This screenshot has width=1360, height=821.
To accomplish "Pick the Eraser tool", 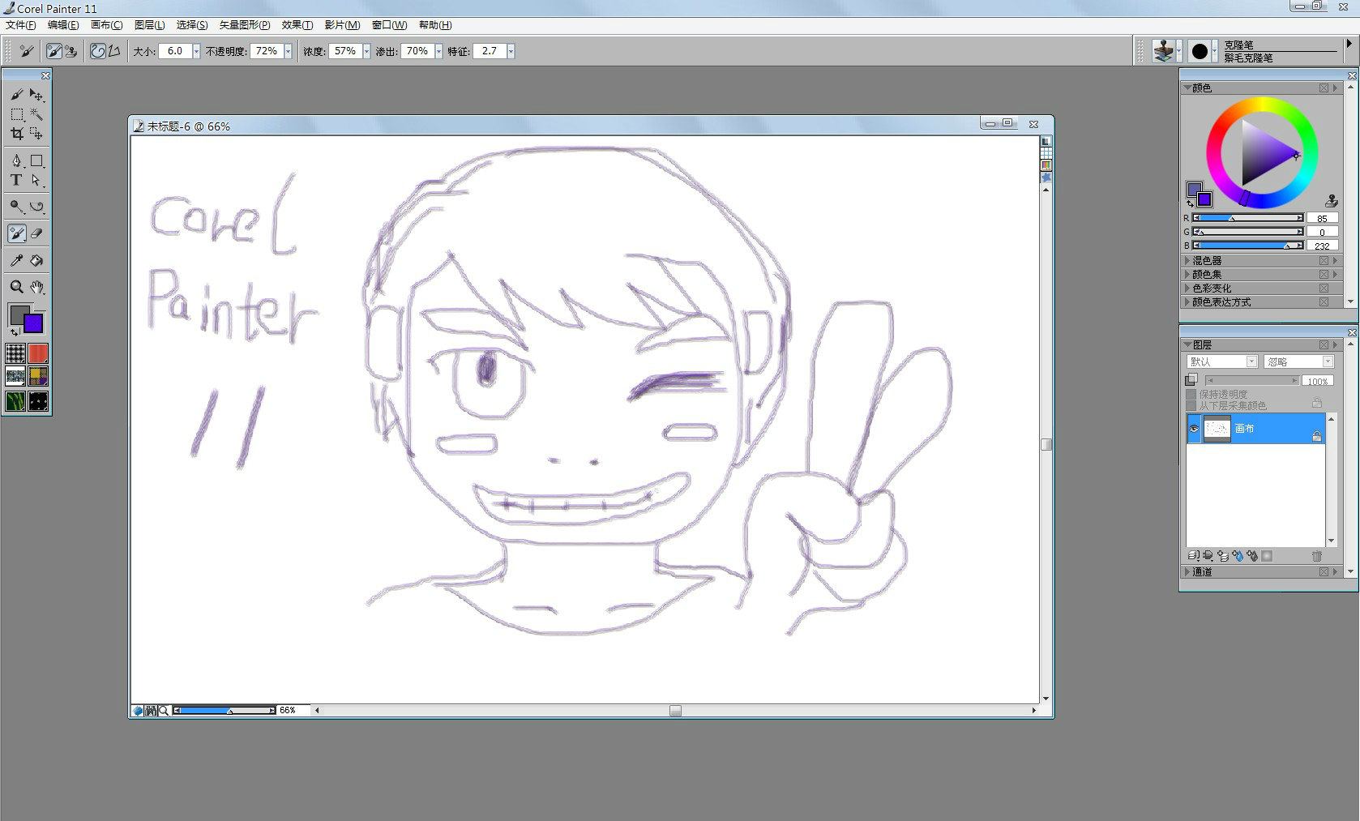I will (36, 233).
